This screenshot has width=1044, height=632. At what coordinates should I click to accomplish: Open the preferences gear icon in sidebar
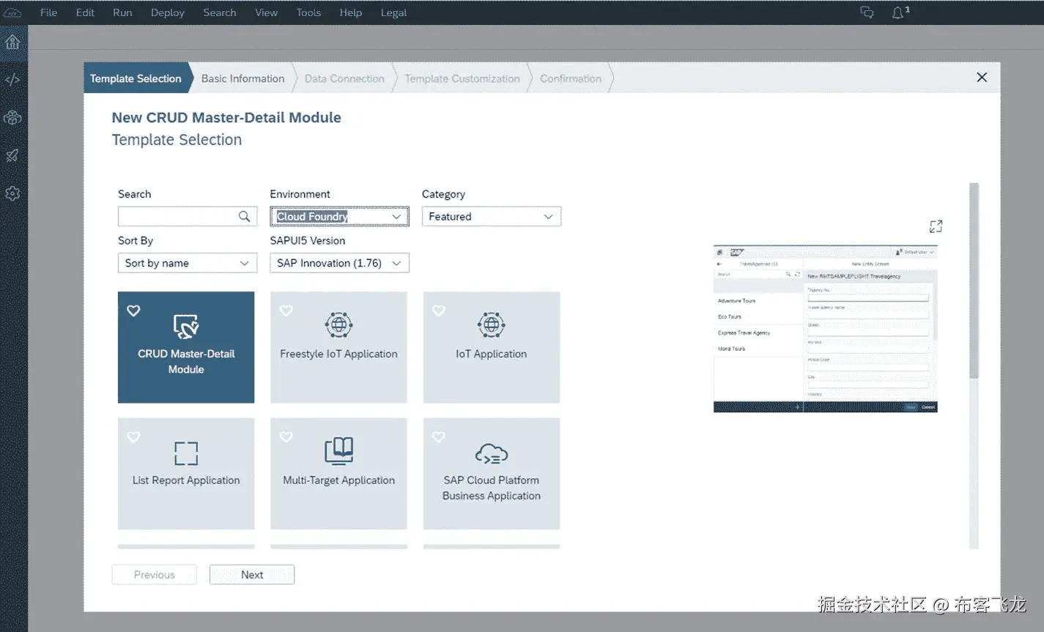pyautogui.click(x=12, y=193)
